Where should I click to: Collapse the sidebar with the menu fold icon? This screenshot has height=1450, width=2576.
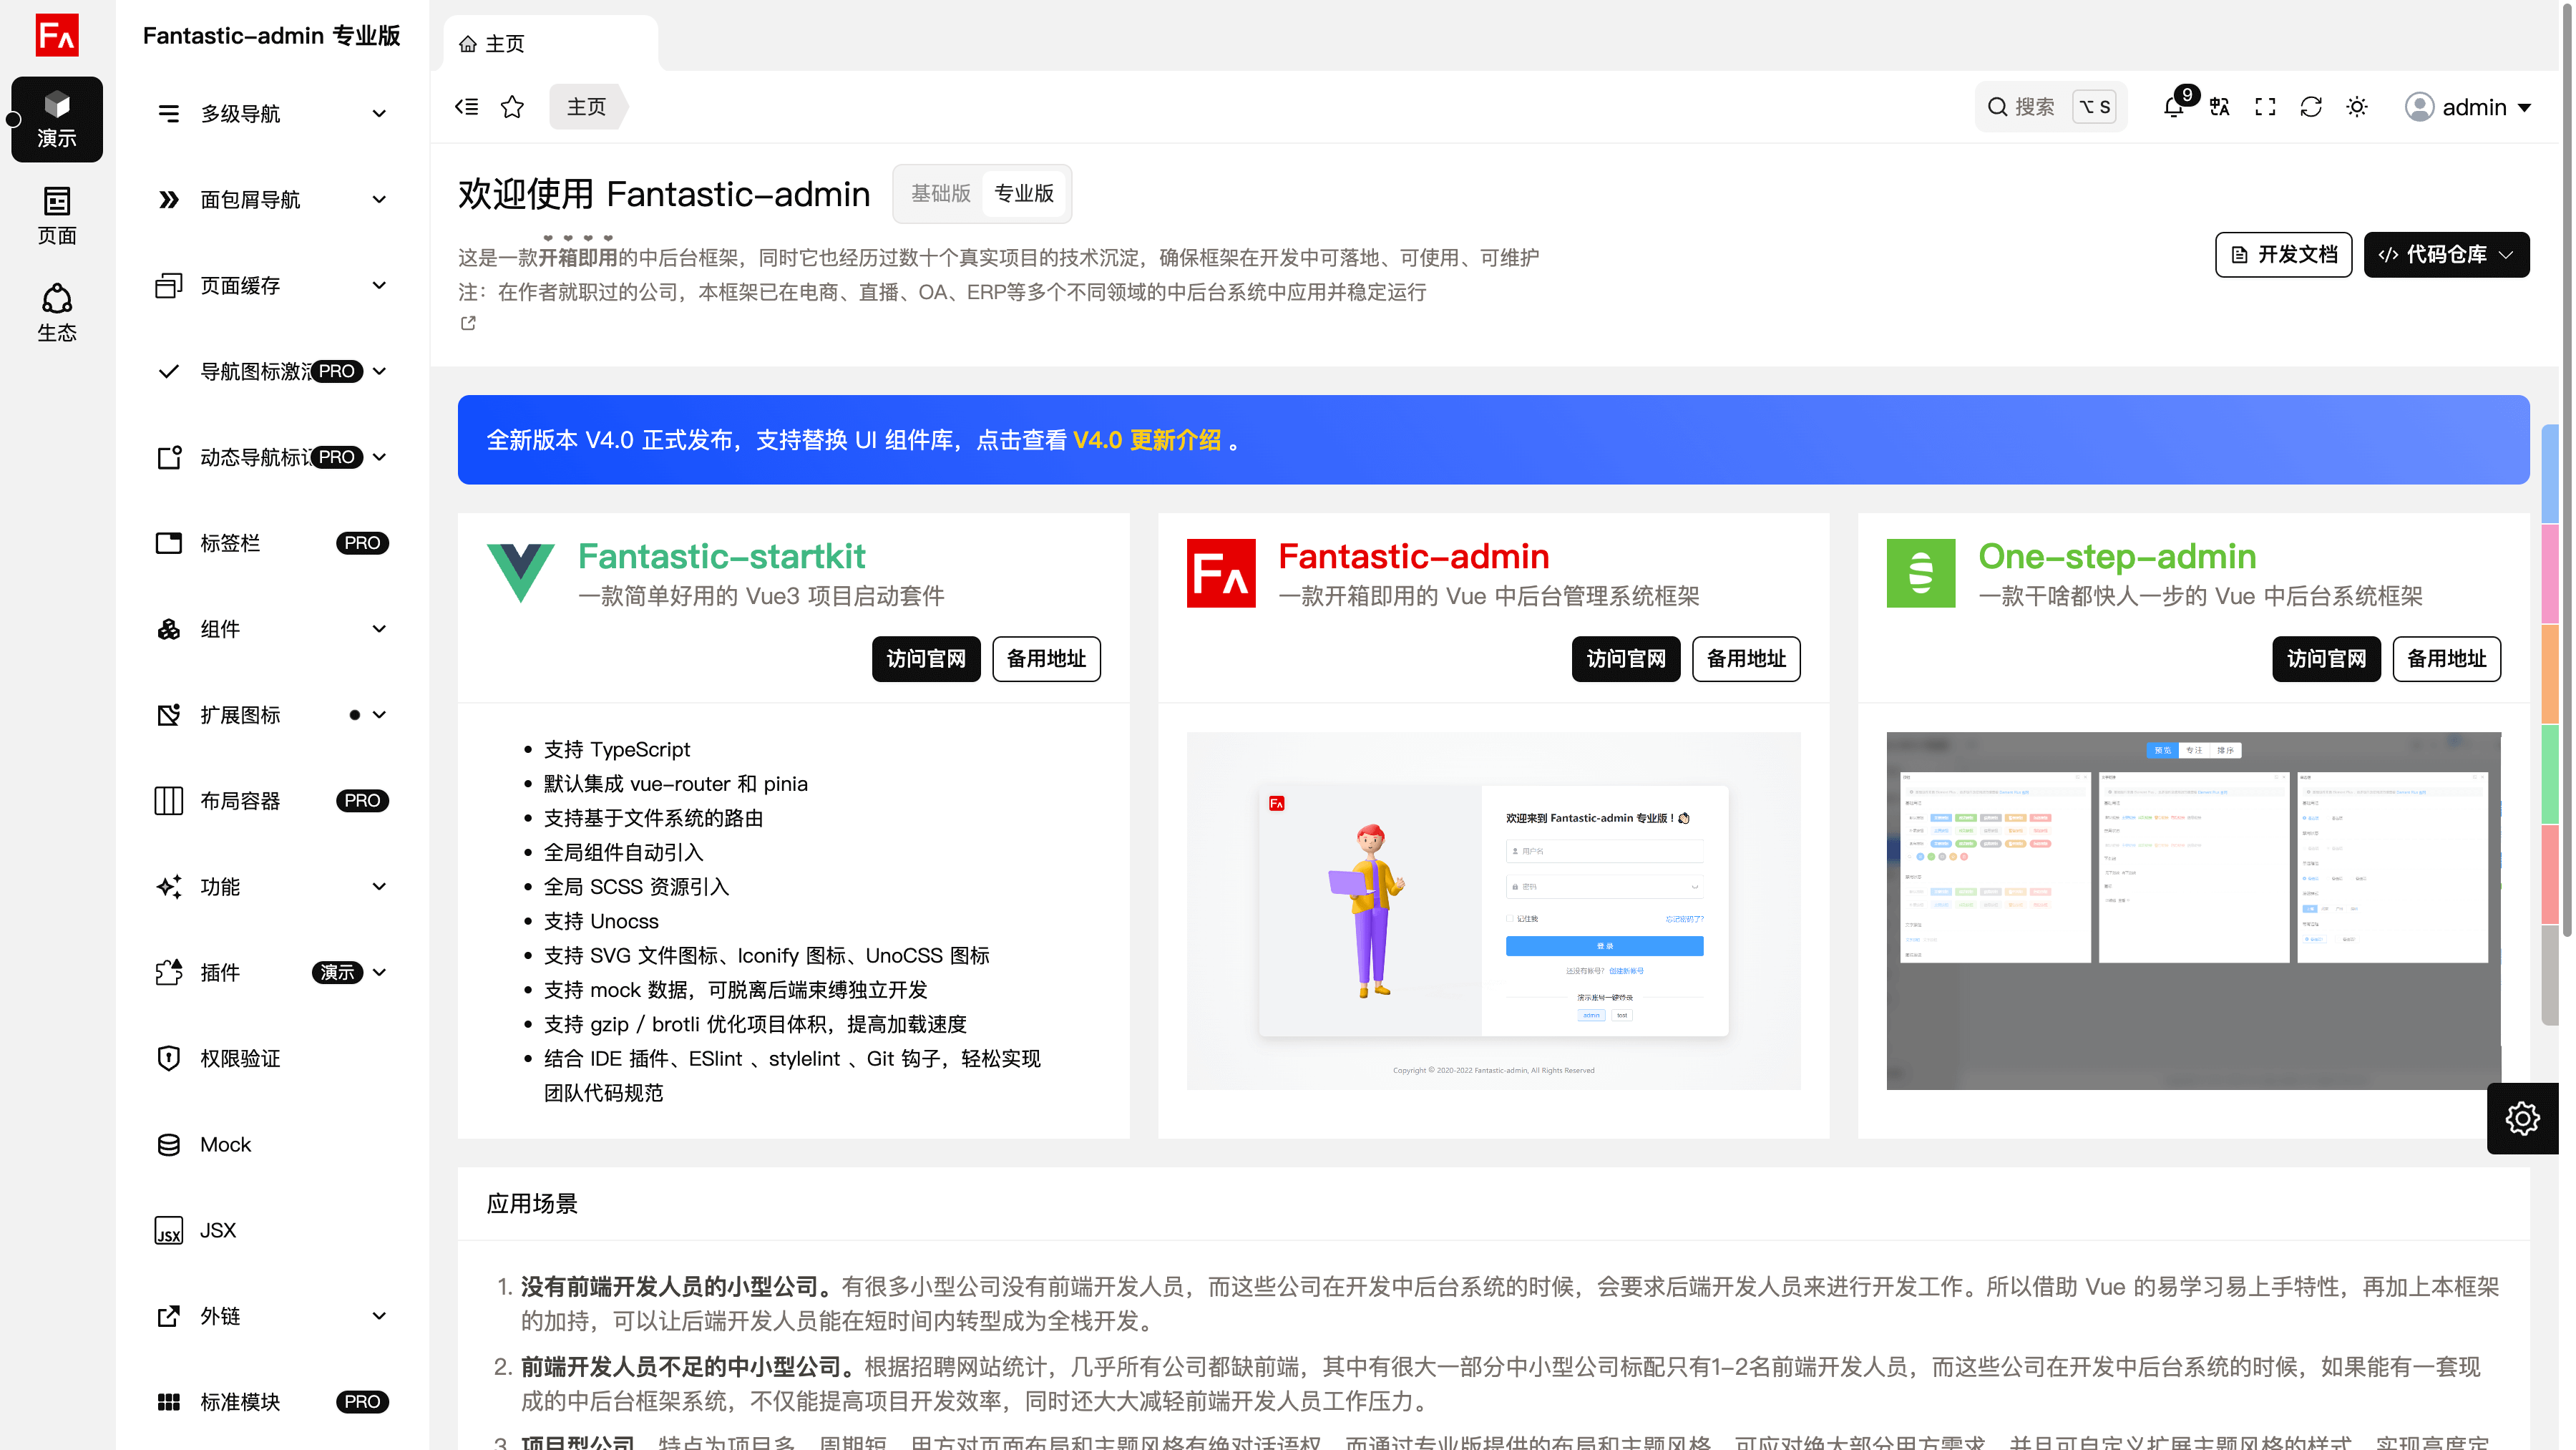466,107
